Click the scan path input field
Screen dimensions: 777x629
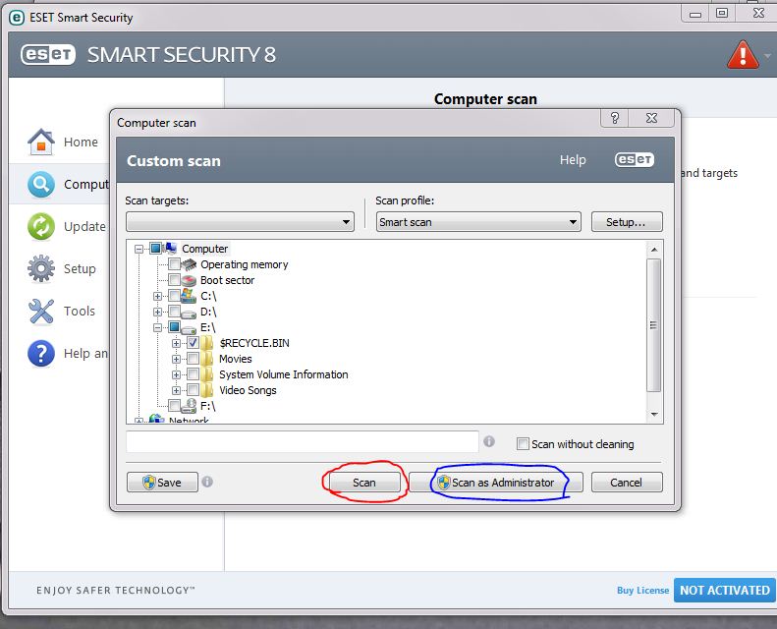tap(302, 442)
